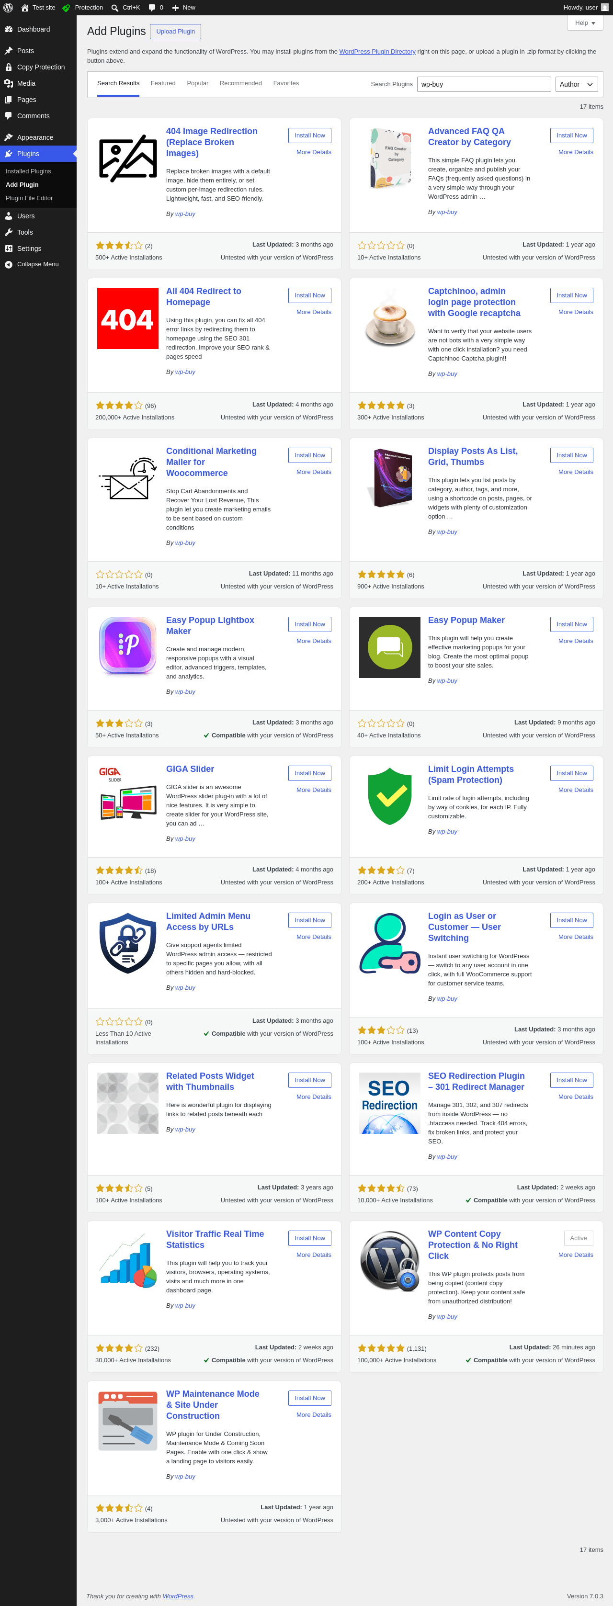Click the WordPress logo in admin bar
The height and width of the screenshot is (1606, 613).
[8, 8]
